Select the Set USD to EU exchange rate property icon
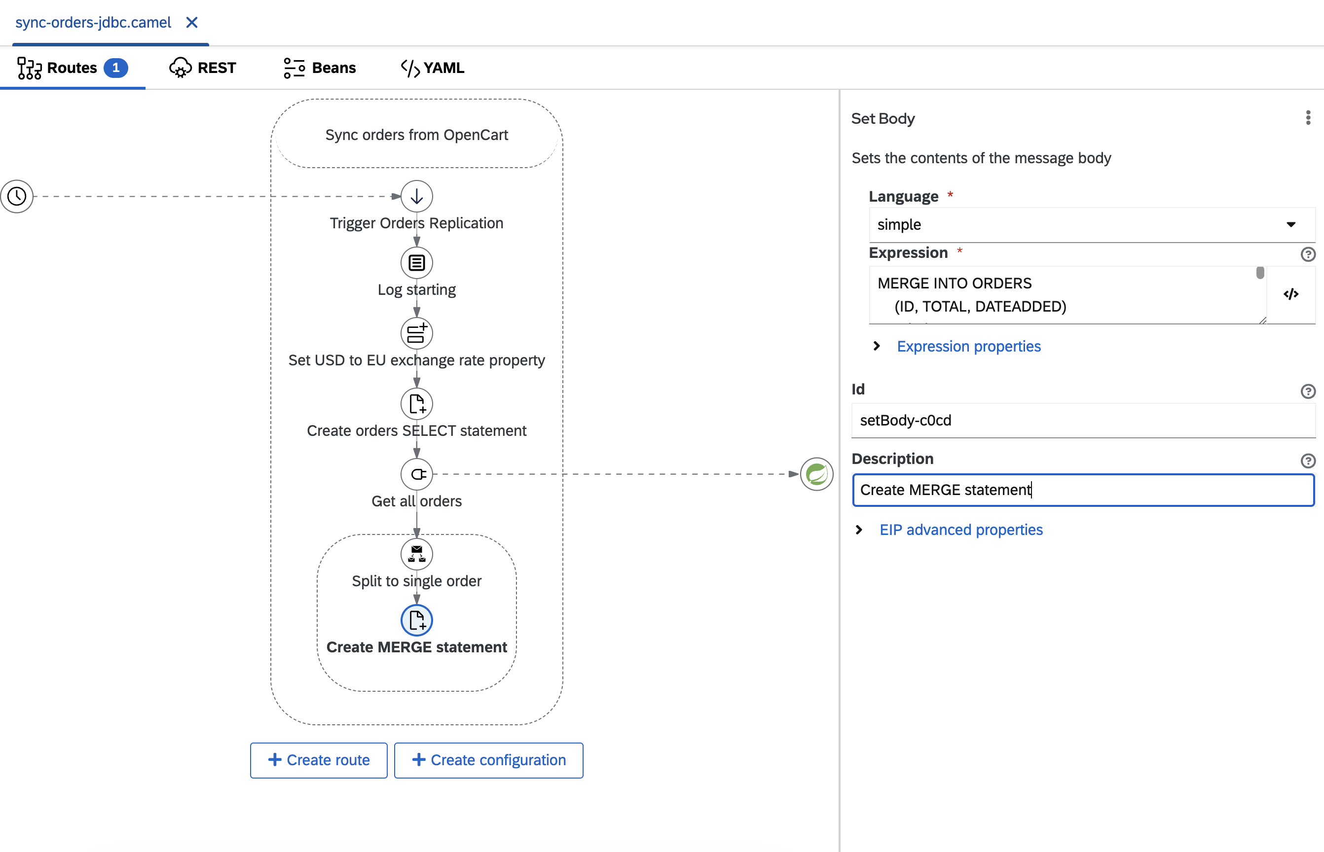This screenshot has width=1324, height=852. (x=416, y=333)
